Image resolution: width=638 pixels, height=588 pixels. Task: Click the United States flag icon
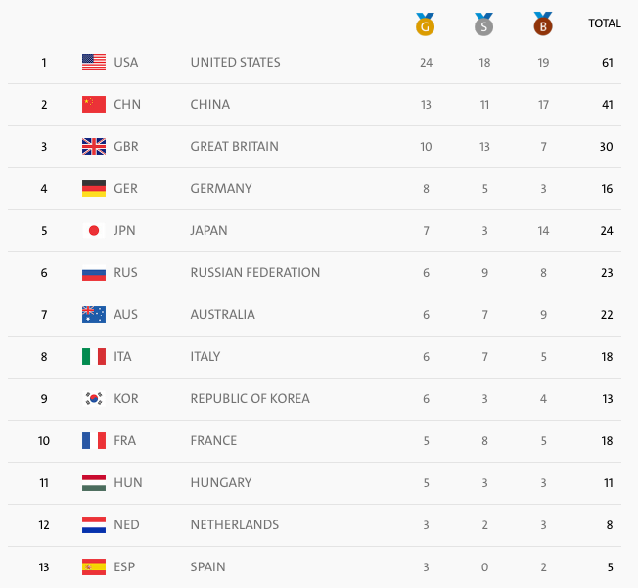pyautogui.click(x=94, y=63)
